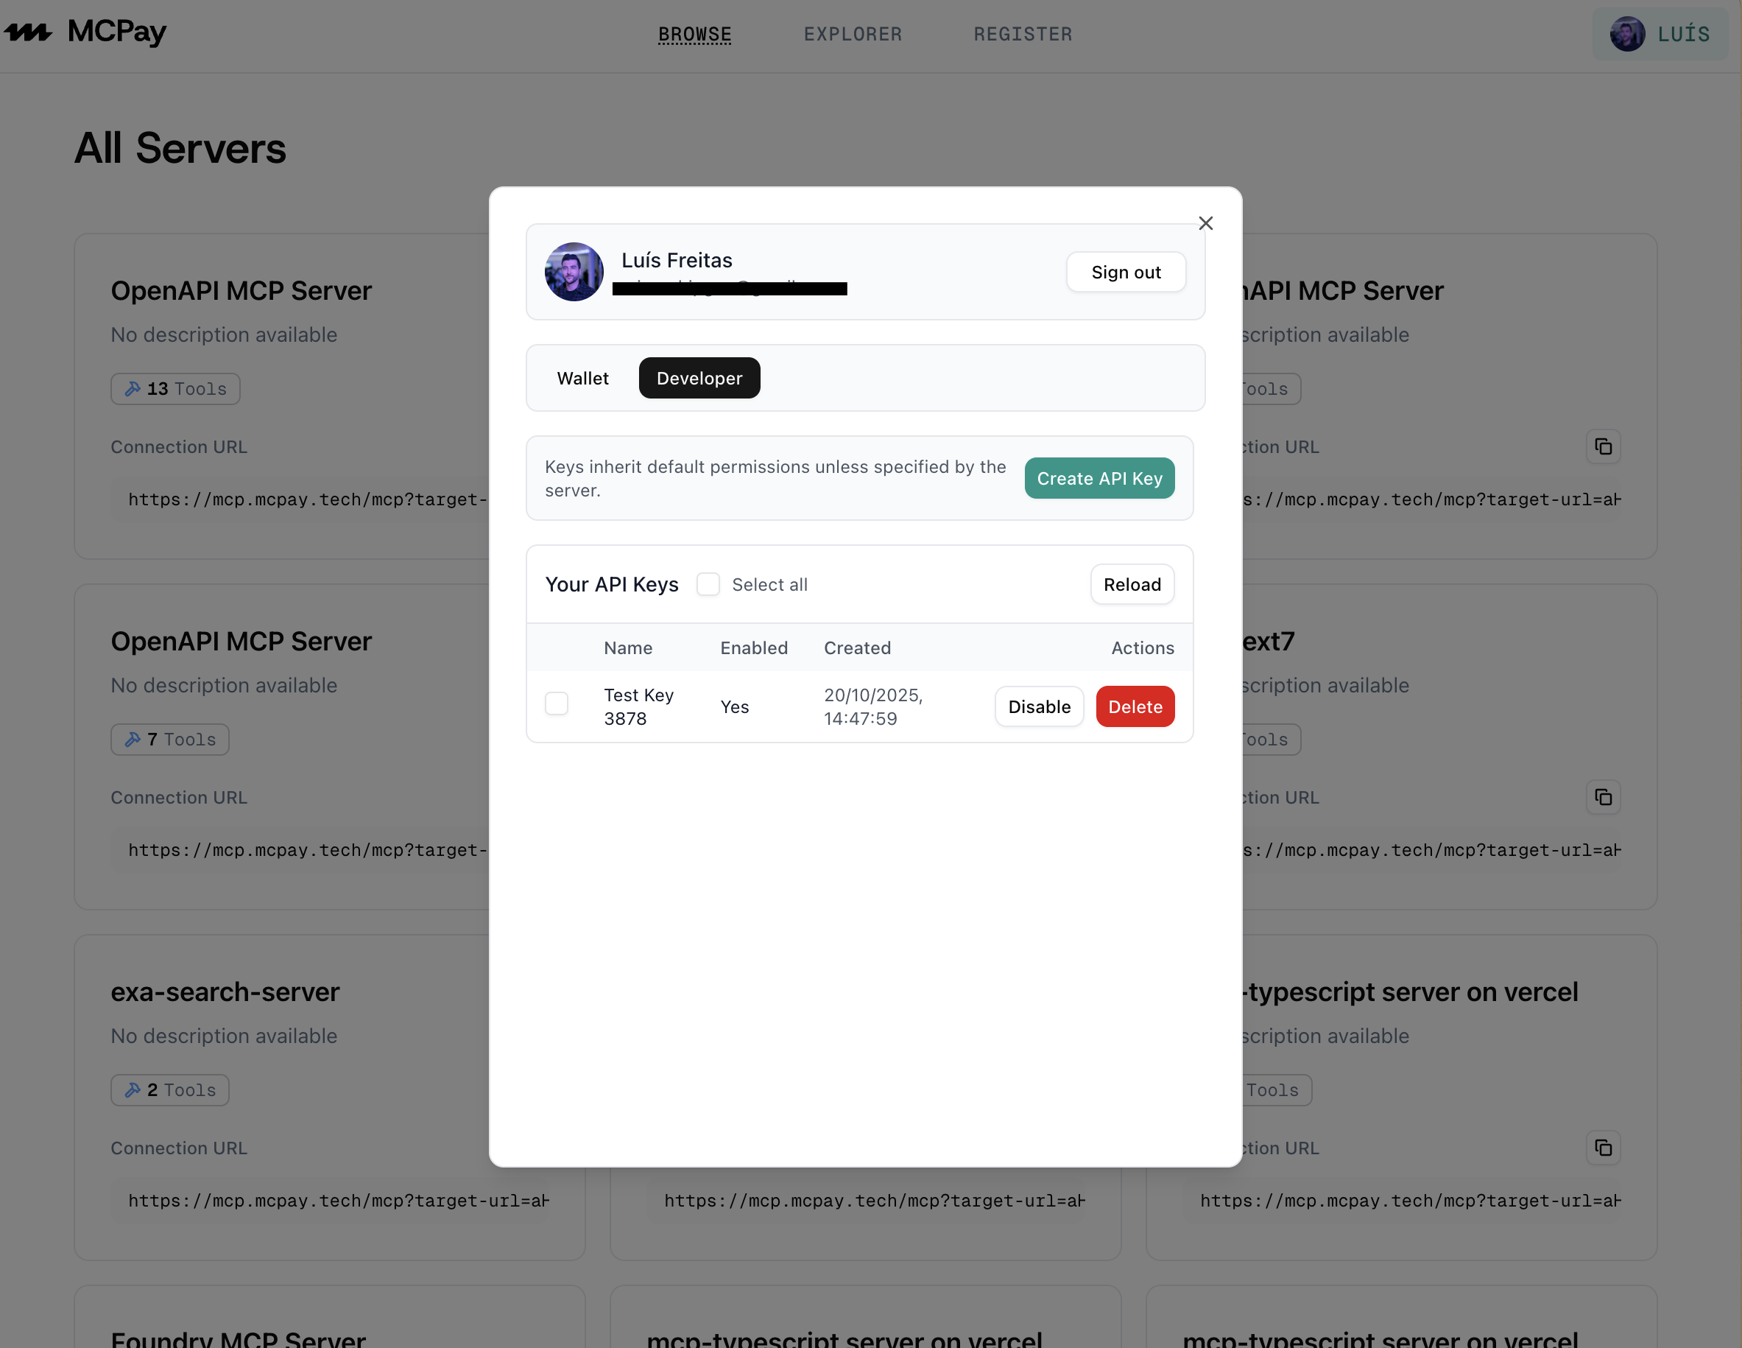
Task: Select the Developer tab
Action: pos(699,379)
